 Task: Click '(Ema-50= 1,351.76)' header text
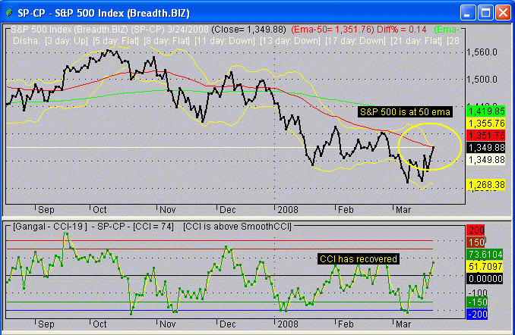click(x=333, y=30)
